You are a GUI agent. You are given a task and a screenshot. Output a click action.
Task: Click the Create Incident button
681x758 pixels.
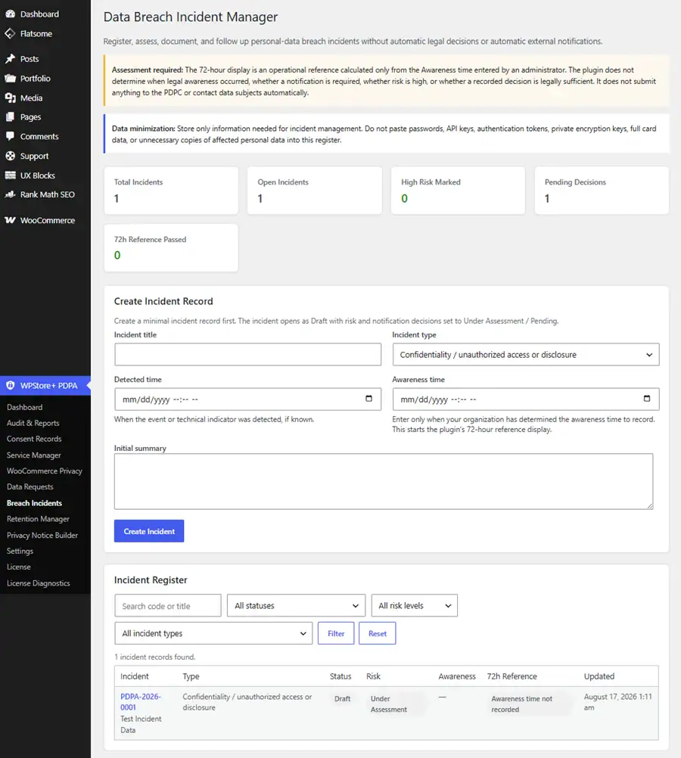[x=149, y=531]
